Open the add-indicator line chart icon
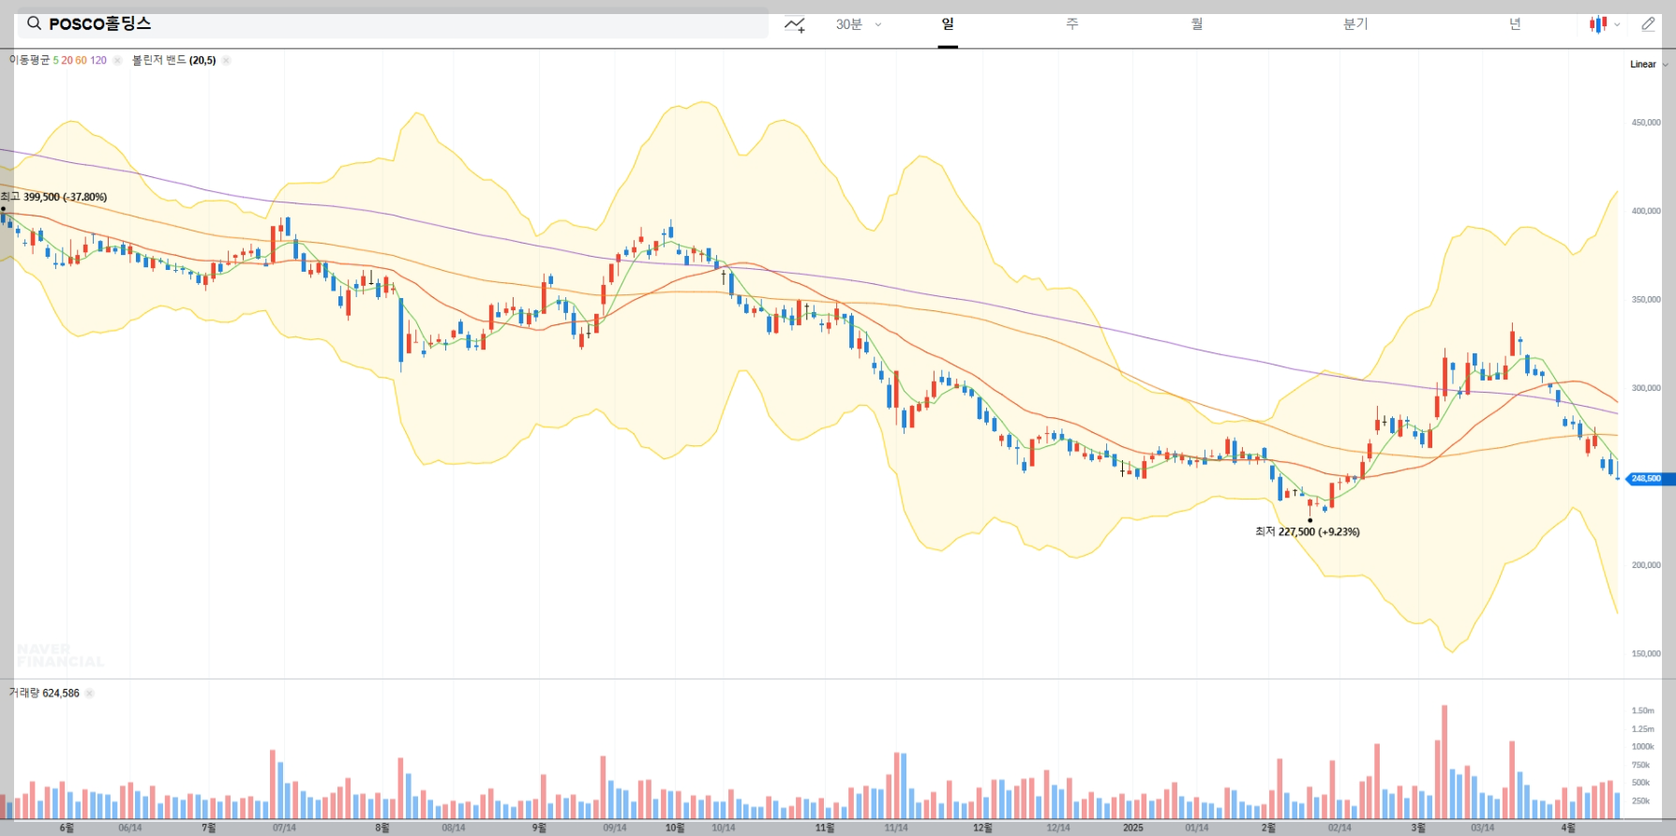This screenshot has height=836, width=1676. tap(795, 24)
